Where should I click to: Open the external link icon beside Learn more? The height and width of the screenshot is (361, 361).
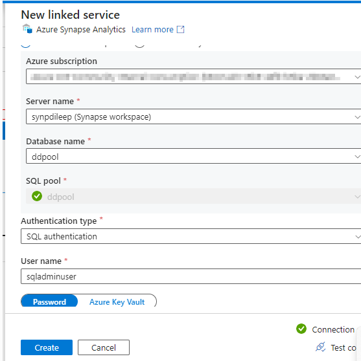pyautogui.click(x=180, y=30)
